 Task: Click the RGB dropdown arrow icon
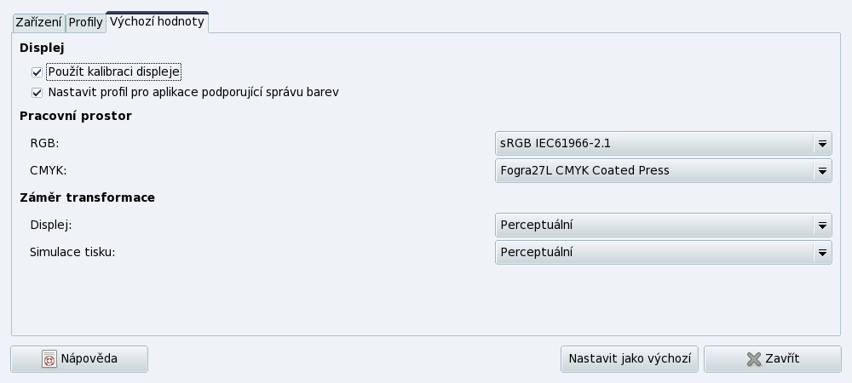click(x=822, y=144)
